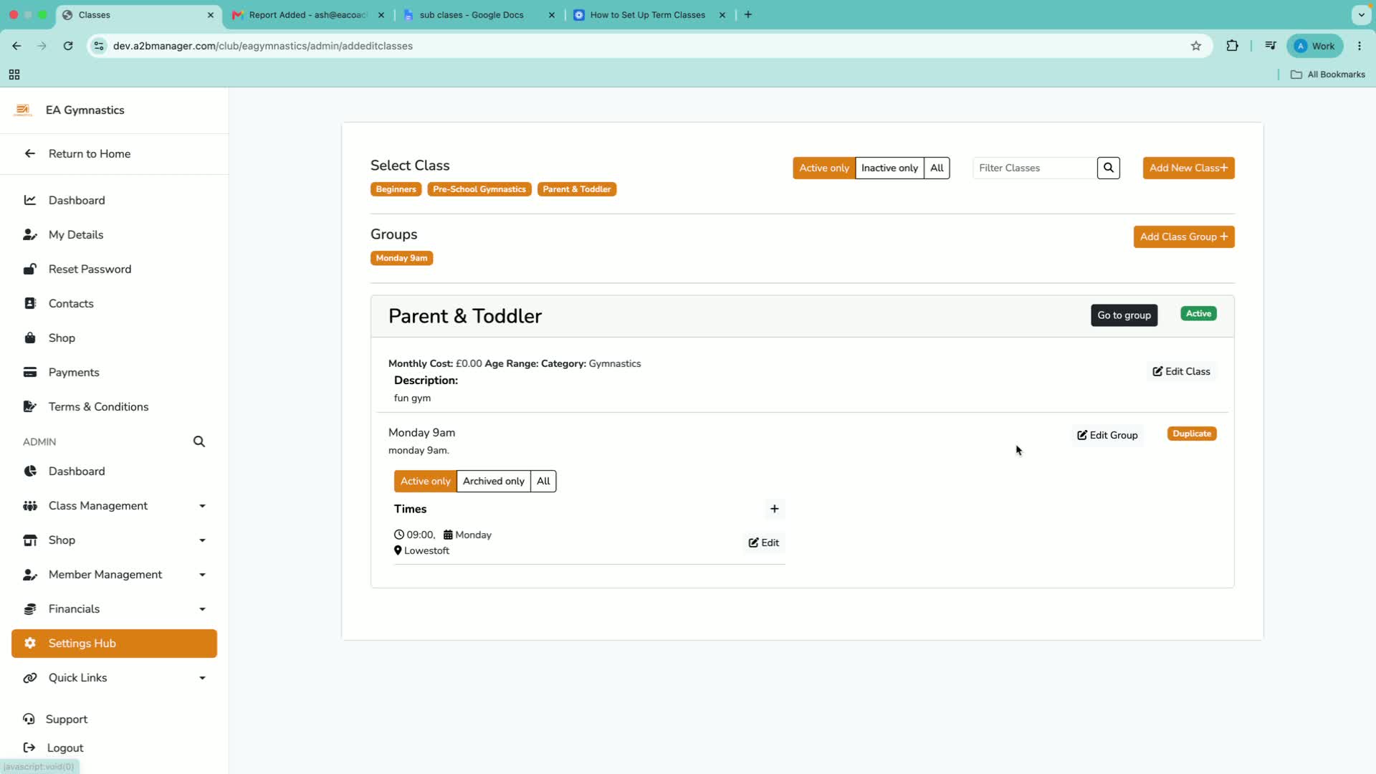The width and height of the screenshot is (1376, 774).
Task: Bookmark this page with the star icon
Action: pos(1195,46)
